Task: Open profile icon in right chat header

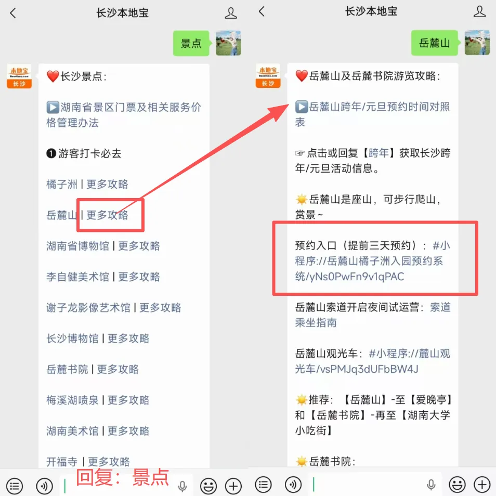Action: click(x=479, y=11)
